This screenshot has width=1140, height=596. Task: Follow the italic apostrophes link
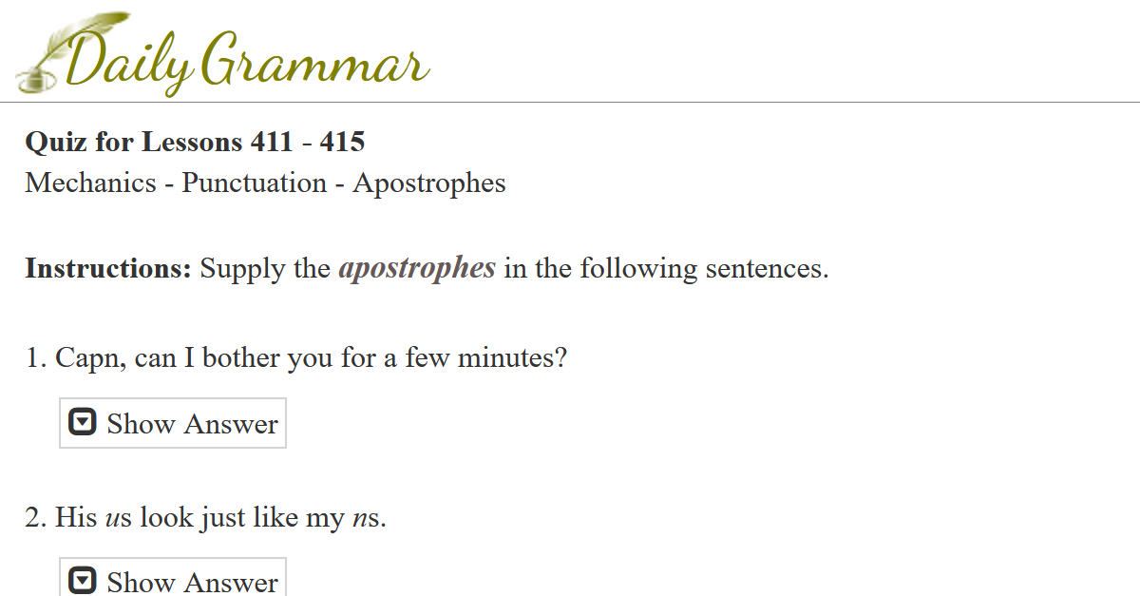417,269
